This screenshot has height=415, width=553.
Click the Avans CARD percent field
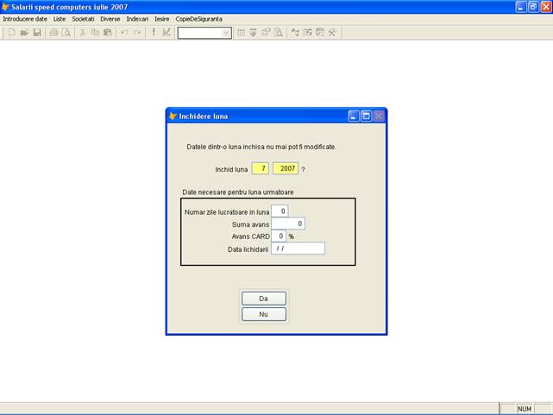[x=279, y=236]
